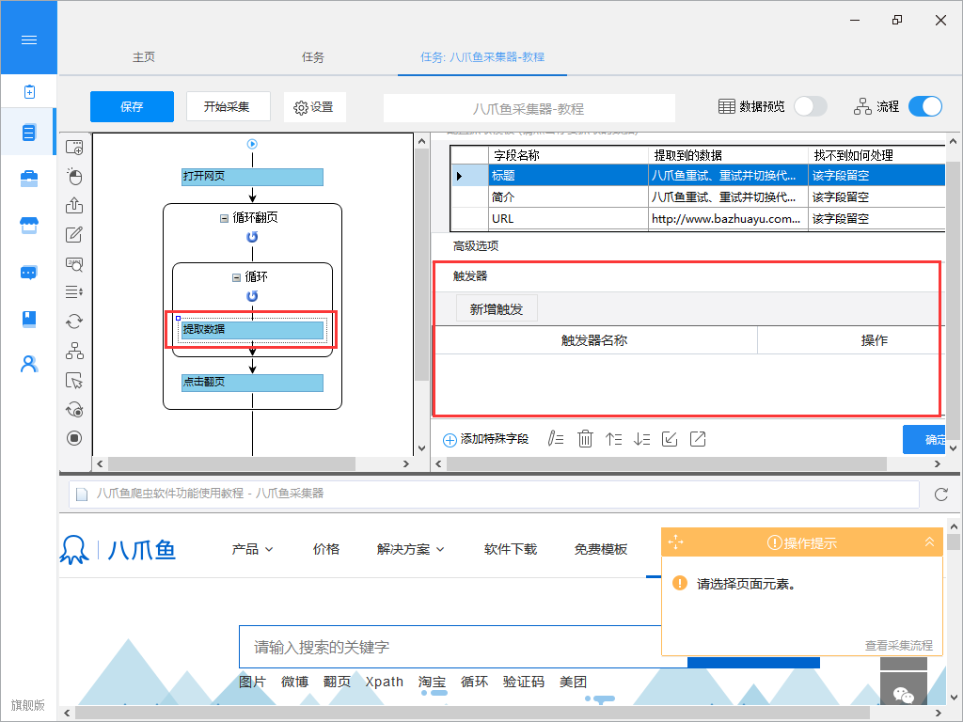Select the mouse click element step tool
Screen dimensions: 963x722
74,176
